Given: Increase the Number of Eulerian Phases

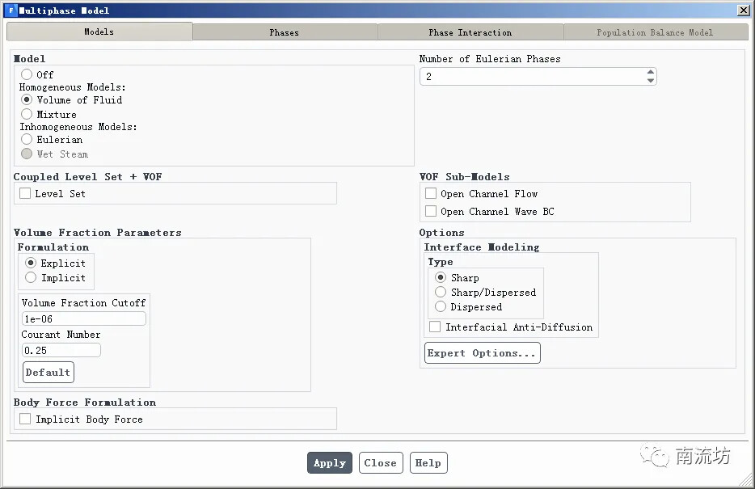Looking at the screenshot, I should (651, 72).
